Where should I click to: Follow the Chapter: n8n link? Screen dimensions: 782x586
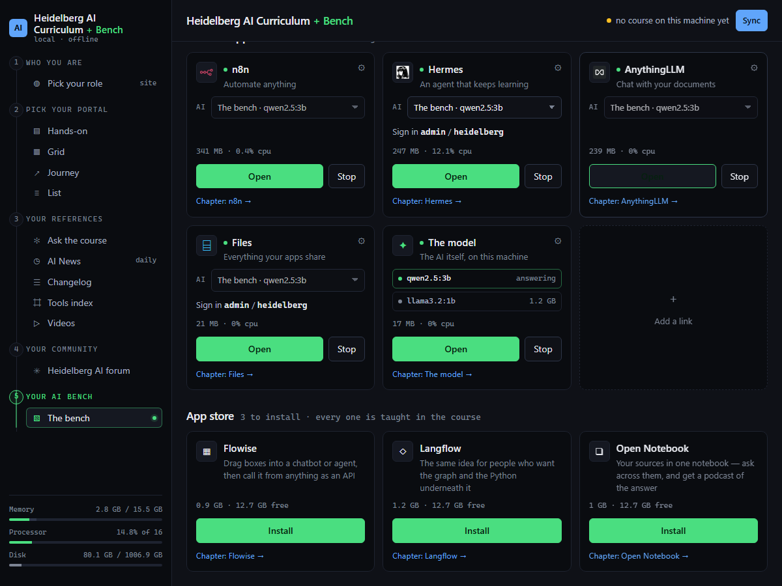pos(224,201)
